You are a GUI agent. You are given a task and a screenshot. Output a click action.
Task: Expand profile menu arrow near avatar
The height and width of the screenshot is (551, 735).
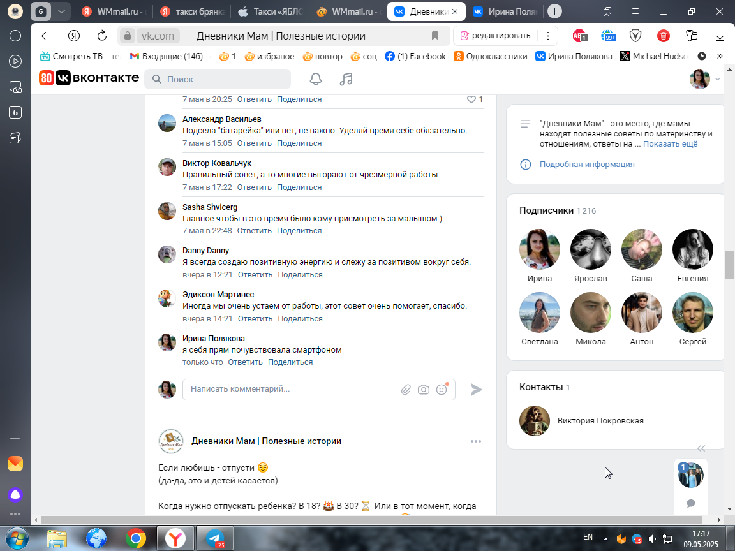click(x=718, y=79)
